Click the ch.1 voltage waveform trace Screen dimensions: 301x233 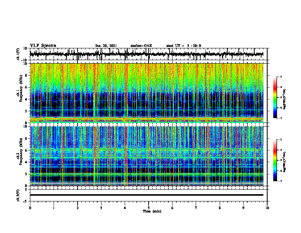tap(146, 54)
